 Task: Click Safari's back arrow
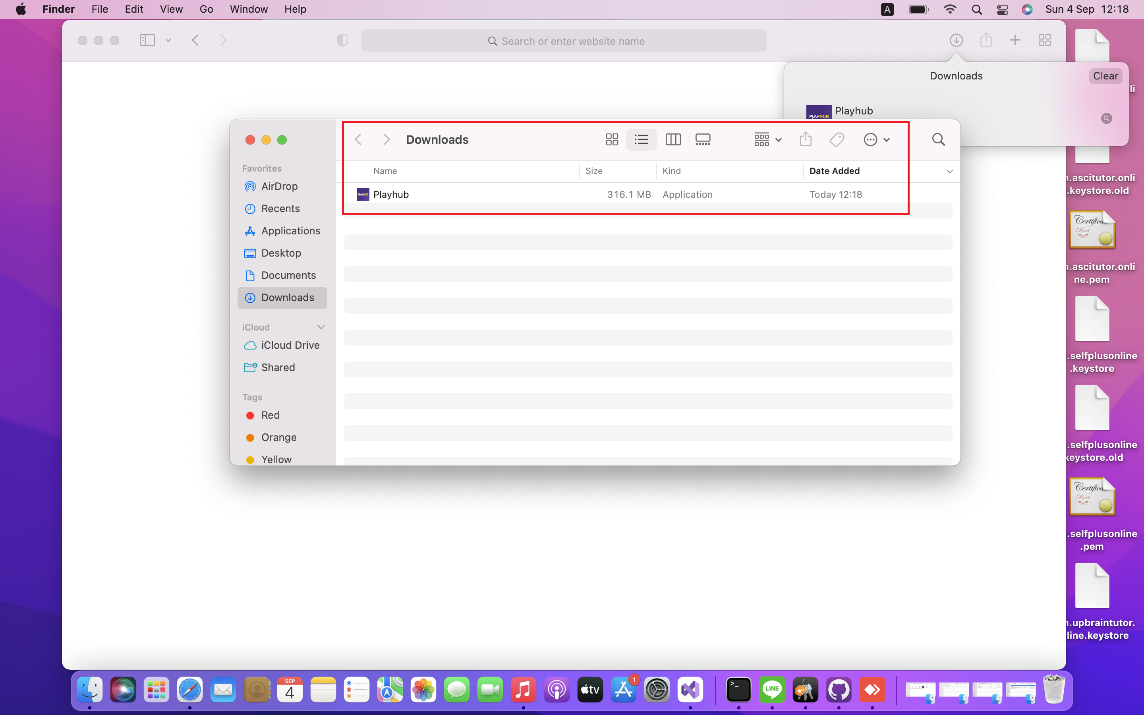[195, 40]
